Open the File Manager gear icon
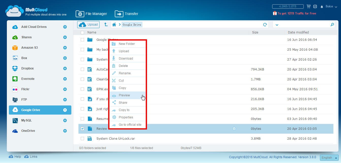The height and width of the screenshot is (163, 341). pyautogui.click(x=80, y=14)
